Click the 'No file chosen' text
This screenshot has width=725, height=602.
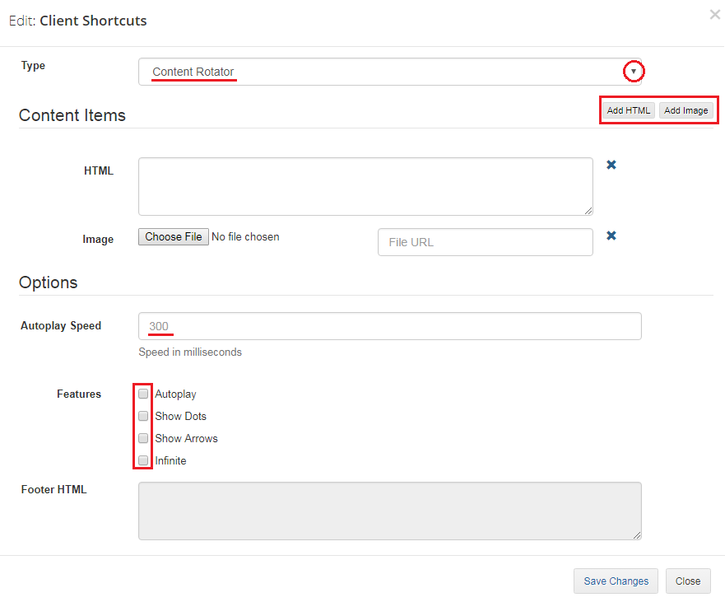pyautogui.click(x=245, y=237)
